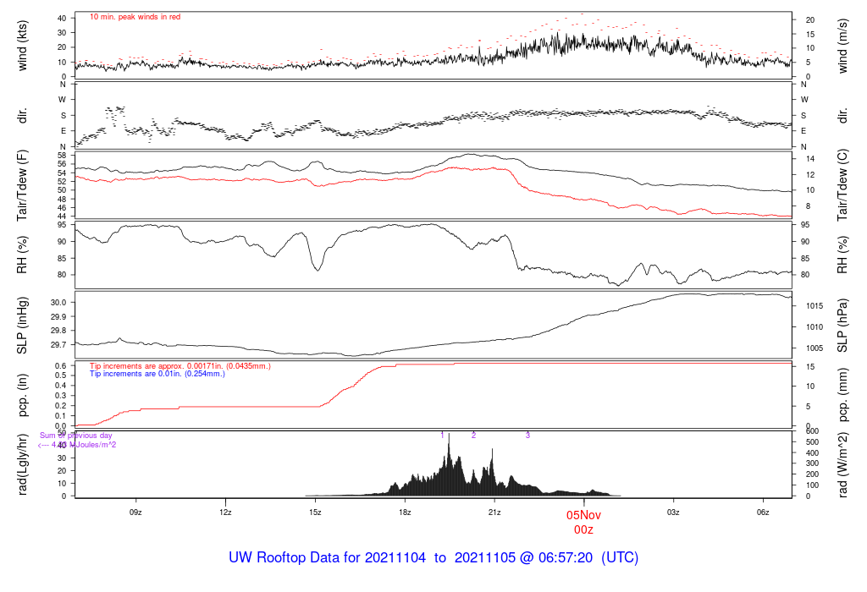Click the red '05Nov' date label
This screenshot has height=592, width=867.
tap(583, 515)
